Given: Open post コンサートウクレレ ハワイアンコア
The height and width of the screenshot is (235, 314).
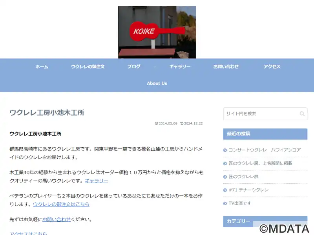Looking at the screenshot, I should [x=265, y=150].
